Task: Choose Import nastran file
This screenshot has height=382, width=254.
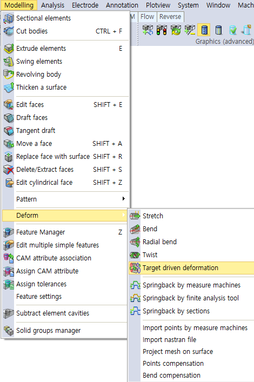Action: (x=169, y=340)
